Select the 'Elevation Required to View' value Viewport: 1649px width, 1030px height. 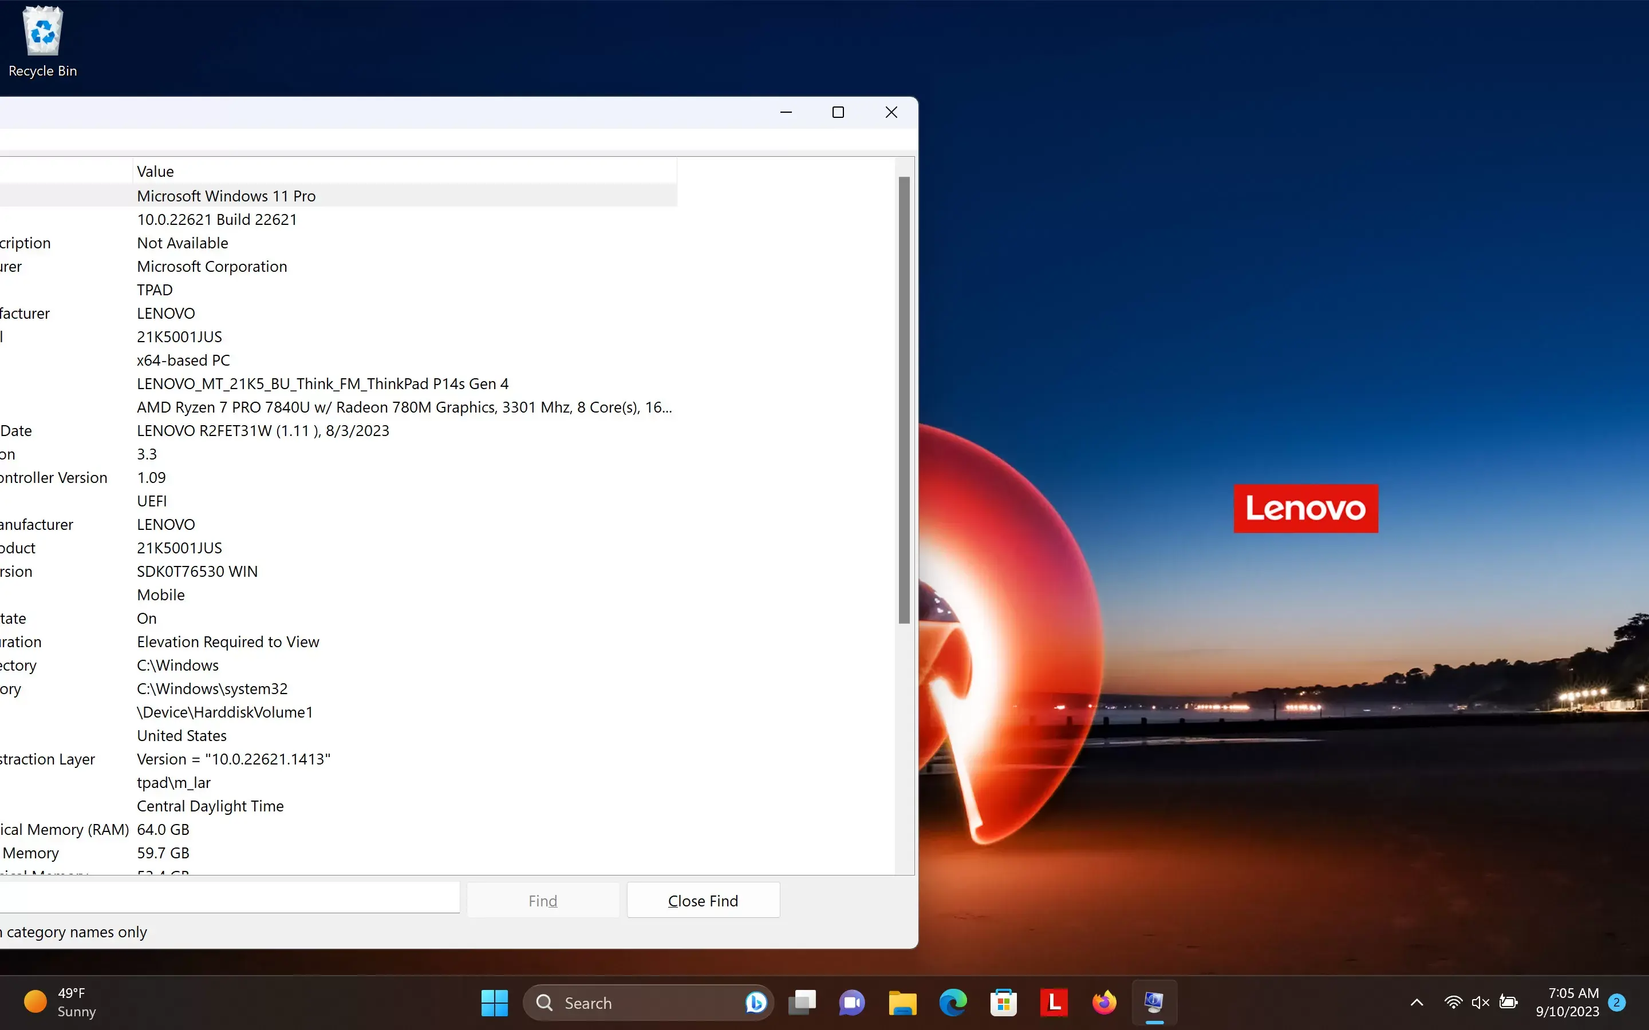[x=228, y=641]
